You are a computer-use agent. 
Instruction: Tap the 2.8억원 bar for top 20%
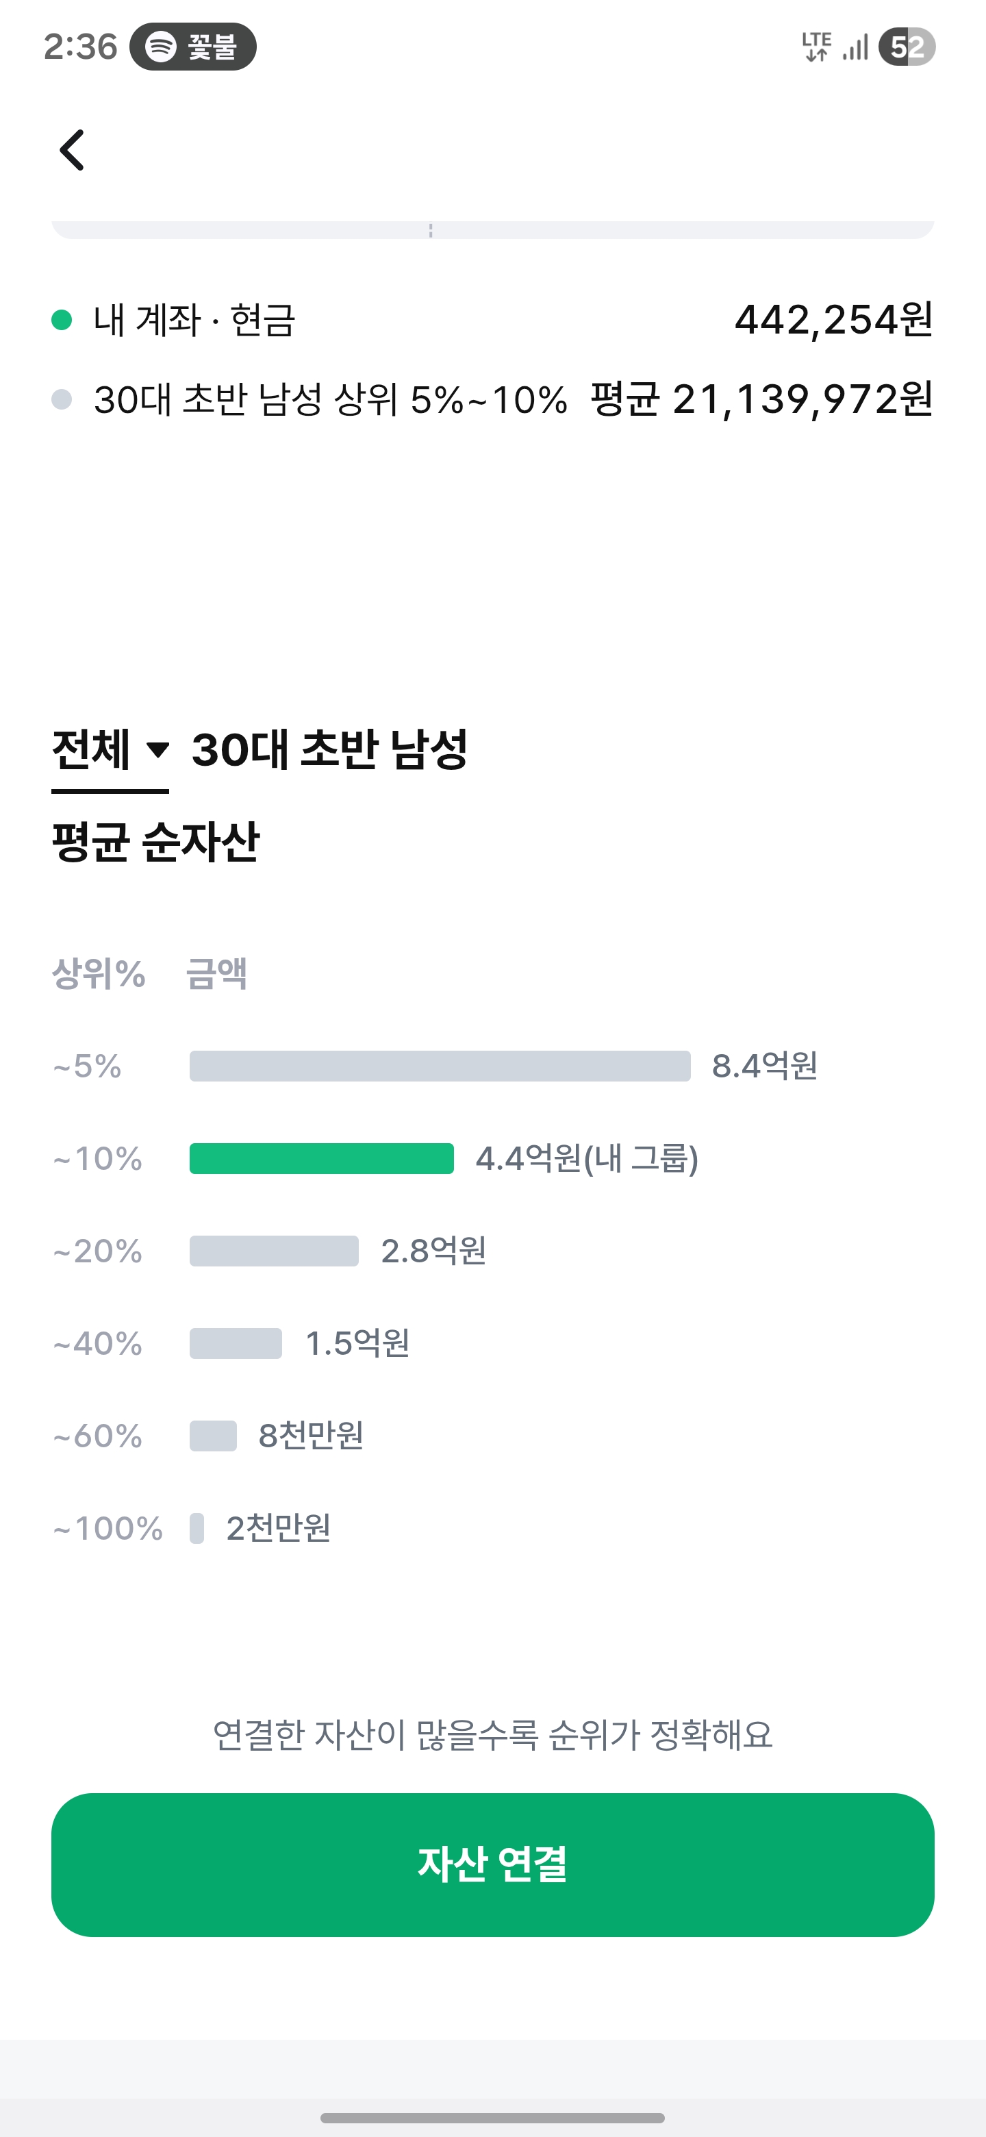click(x=274, y=1251)
